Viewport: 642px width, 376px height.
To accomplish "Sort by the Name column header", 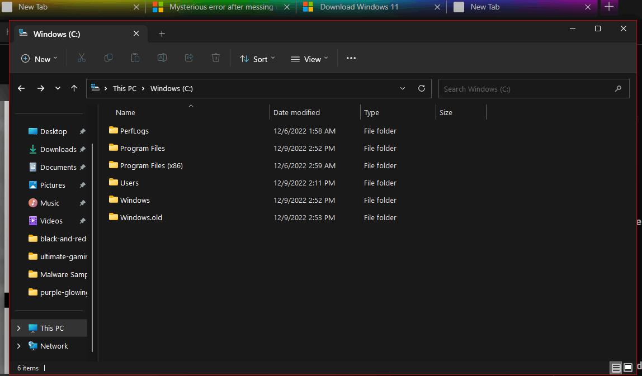I will coord(125,112).
